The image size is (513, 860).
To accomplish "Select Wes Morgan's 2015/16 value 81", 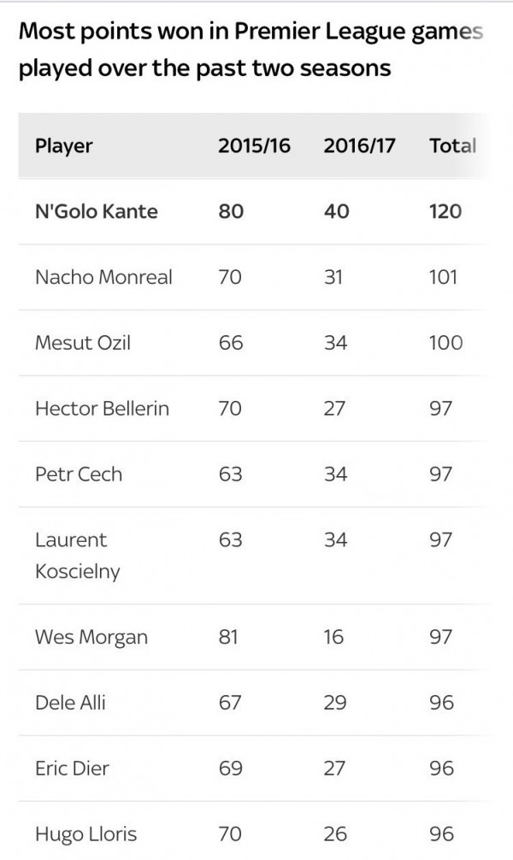I will [228, 637].
